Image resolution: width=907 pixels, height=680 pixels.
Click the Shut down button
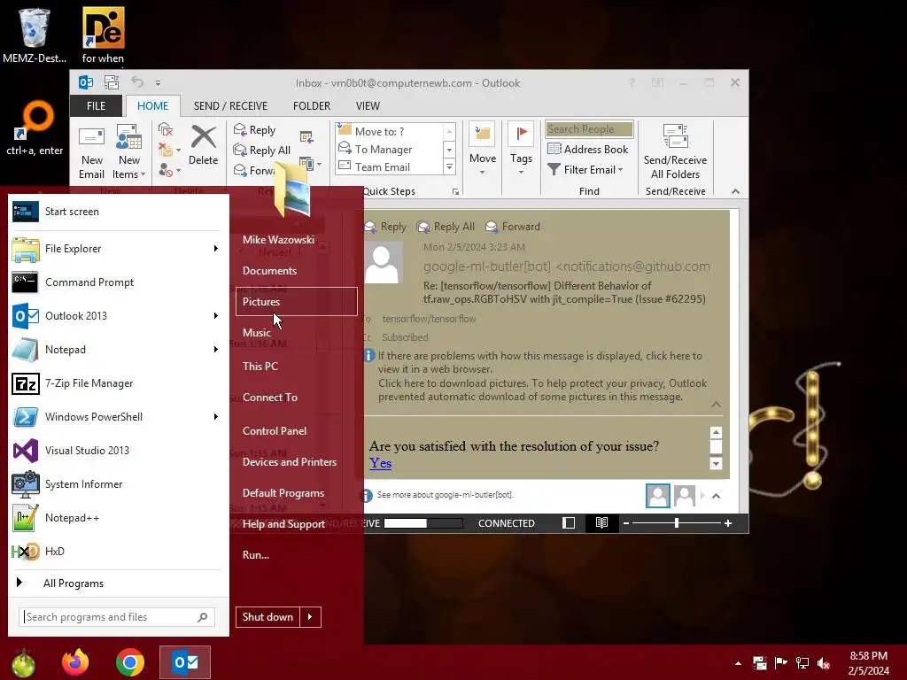267,617
